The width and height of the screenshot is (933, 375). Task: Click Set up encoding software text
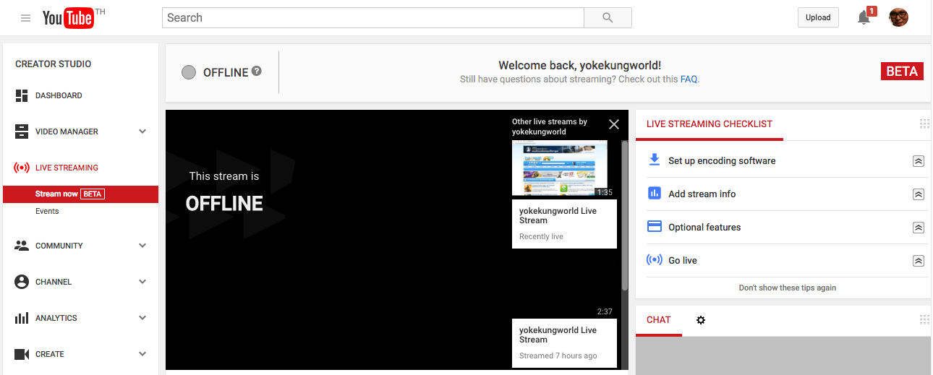(722, 161)
